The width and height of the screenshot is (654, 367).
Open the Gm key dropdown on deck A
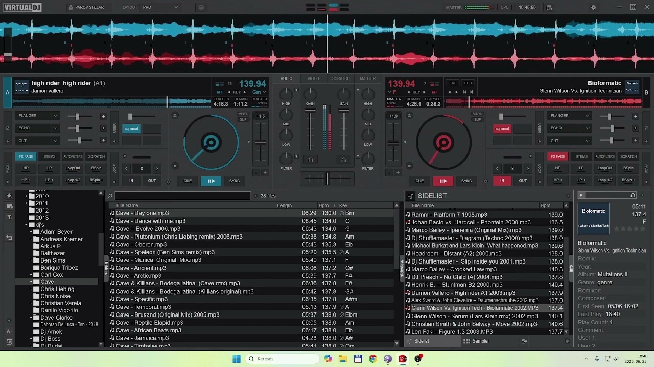[259, 92]
